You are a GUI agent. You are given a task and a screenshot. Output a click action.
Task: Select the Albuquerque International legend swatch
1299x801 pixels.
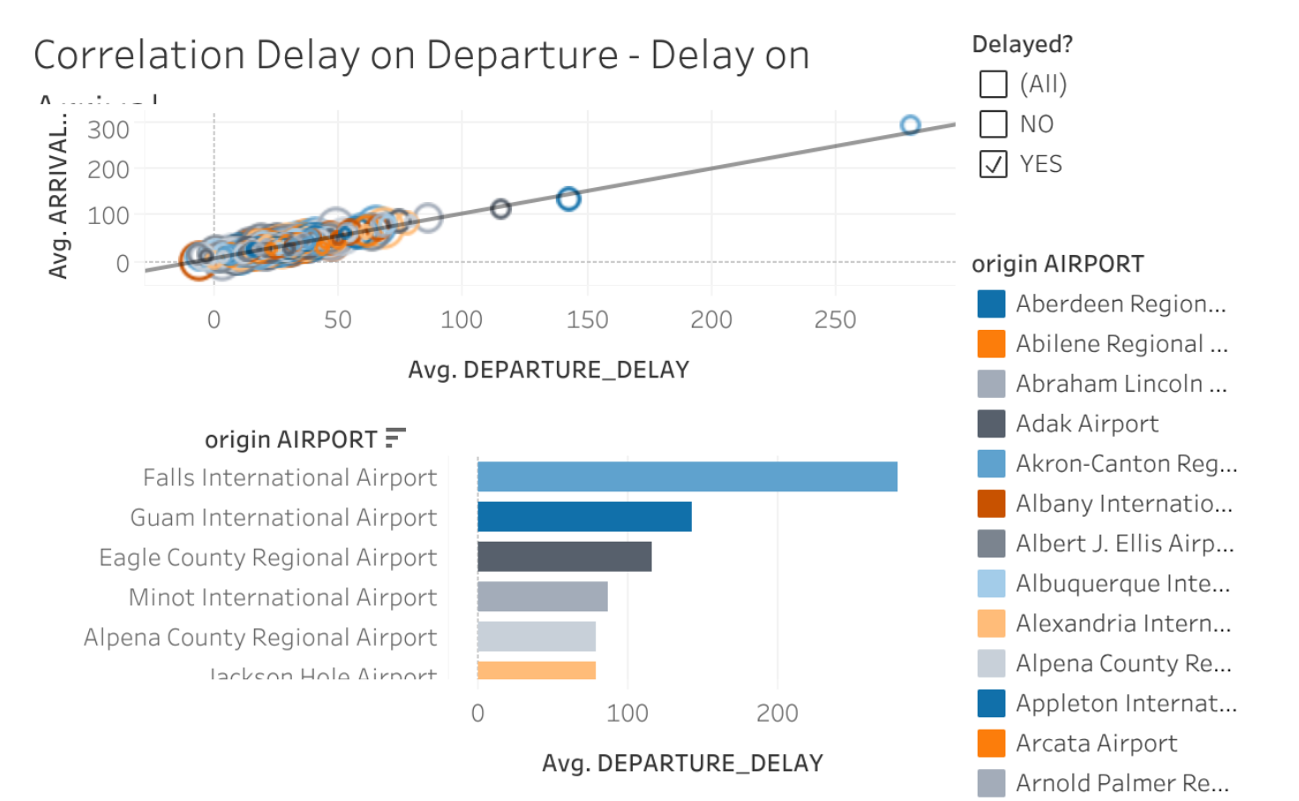990,583
